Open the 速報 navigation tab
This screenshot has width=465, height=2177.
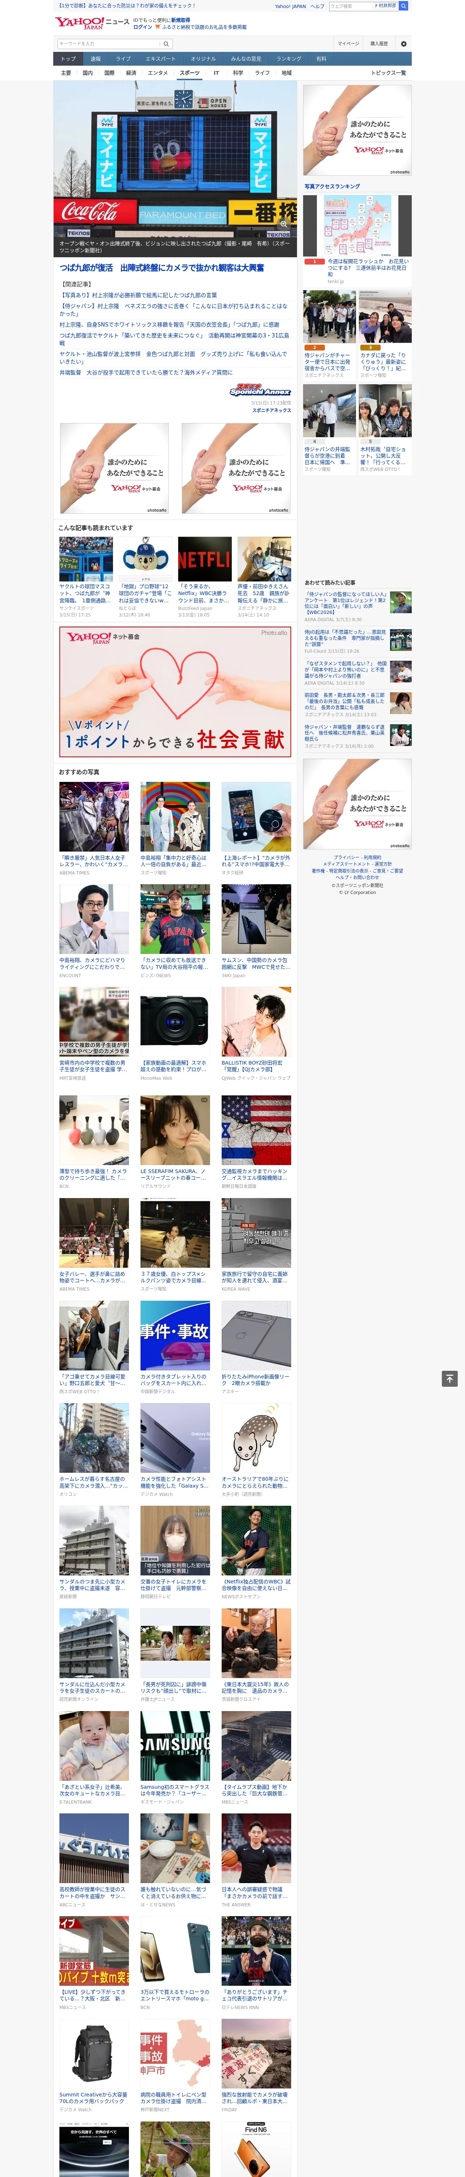pos(95,59)
